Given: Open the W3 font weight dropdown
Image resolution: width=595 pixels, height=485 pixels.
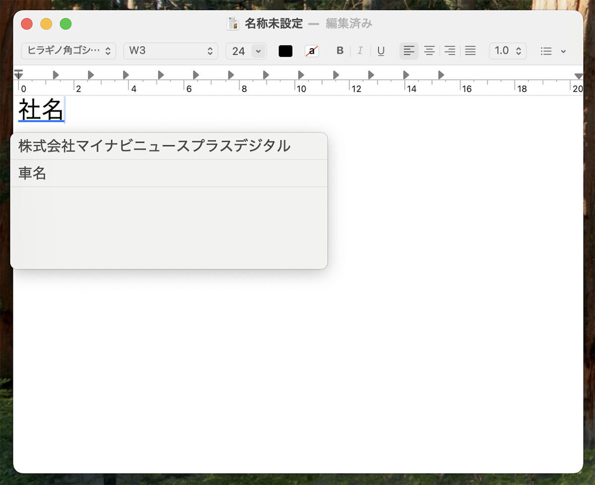Looking at the screenshot, I should pos(171,51).
